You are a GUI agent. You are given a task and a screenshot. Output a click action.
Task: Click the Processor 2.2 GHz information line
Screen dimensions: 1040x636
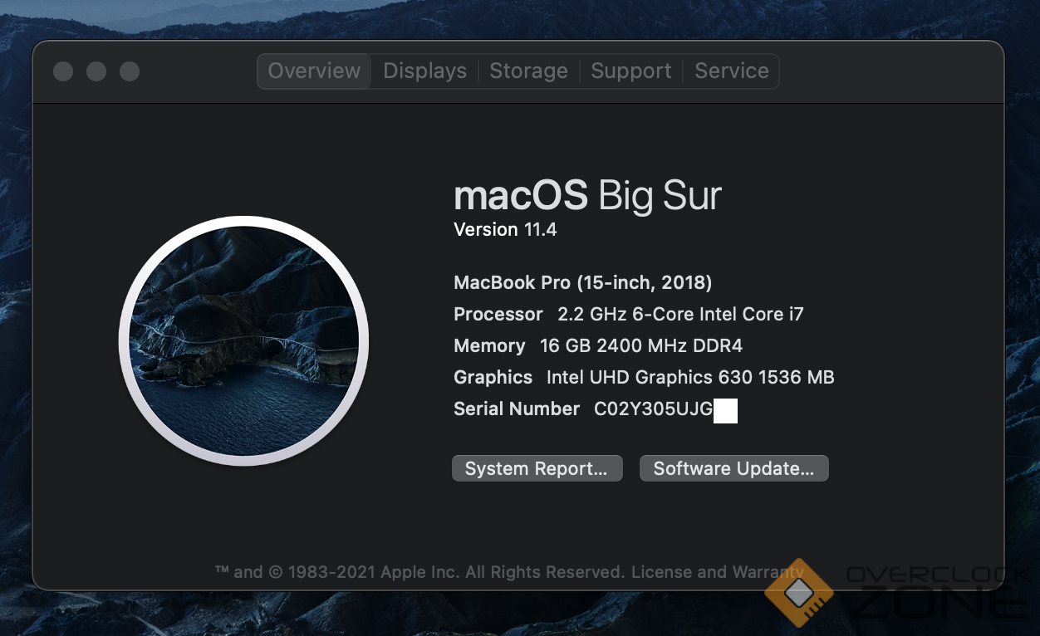point(628,315)
